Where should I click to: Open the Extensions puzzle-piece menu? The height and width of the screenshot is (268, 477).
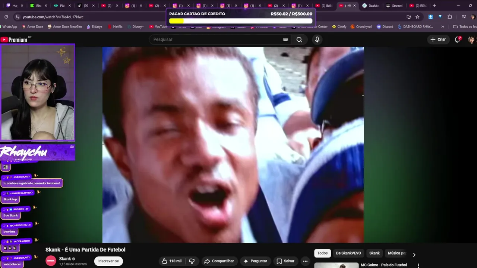tap(450, 17)
